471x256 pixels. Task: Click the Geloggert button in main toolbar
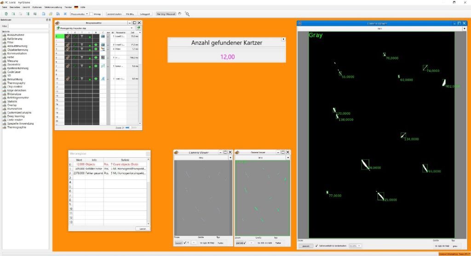[144, 14]
